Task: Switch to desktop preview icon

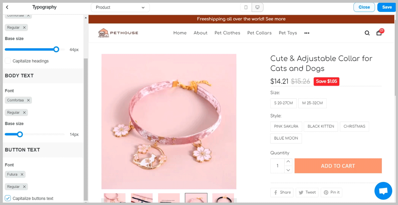Action: coord(257,7)
